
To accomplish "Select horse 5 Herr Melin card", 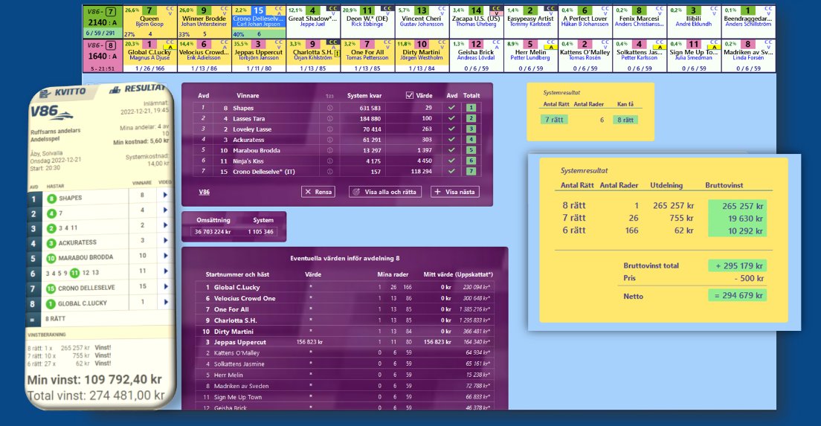I will click(530, 56).
